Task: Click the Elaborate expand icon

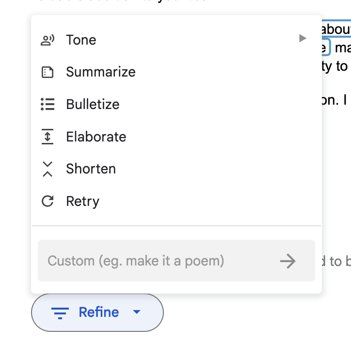Action: pos(48,137)
